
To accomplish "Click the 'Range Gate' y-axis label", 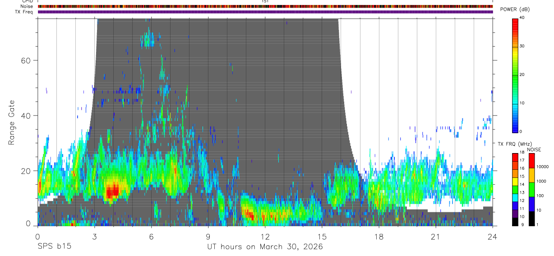I will [x=11, y=122].
